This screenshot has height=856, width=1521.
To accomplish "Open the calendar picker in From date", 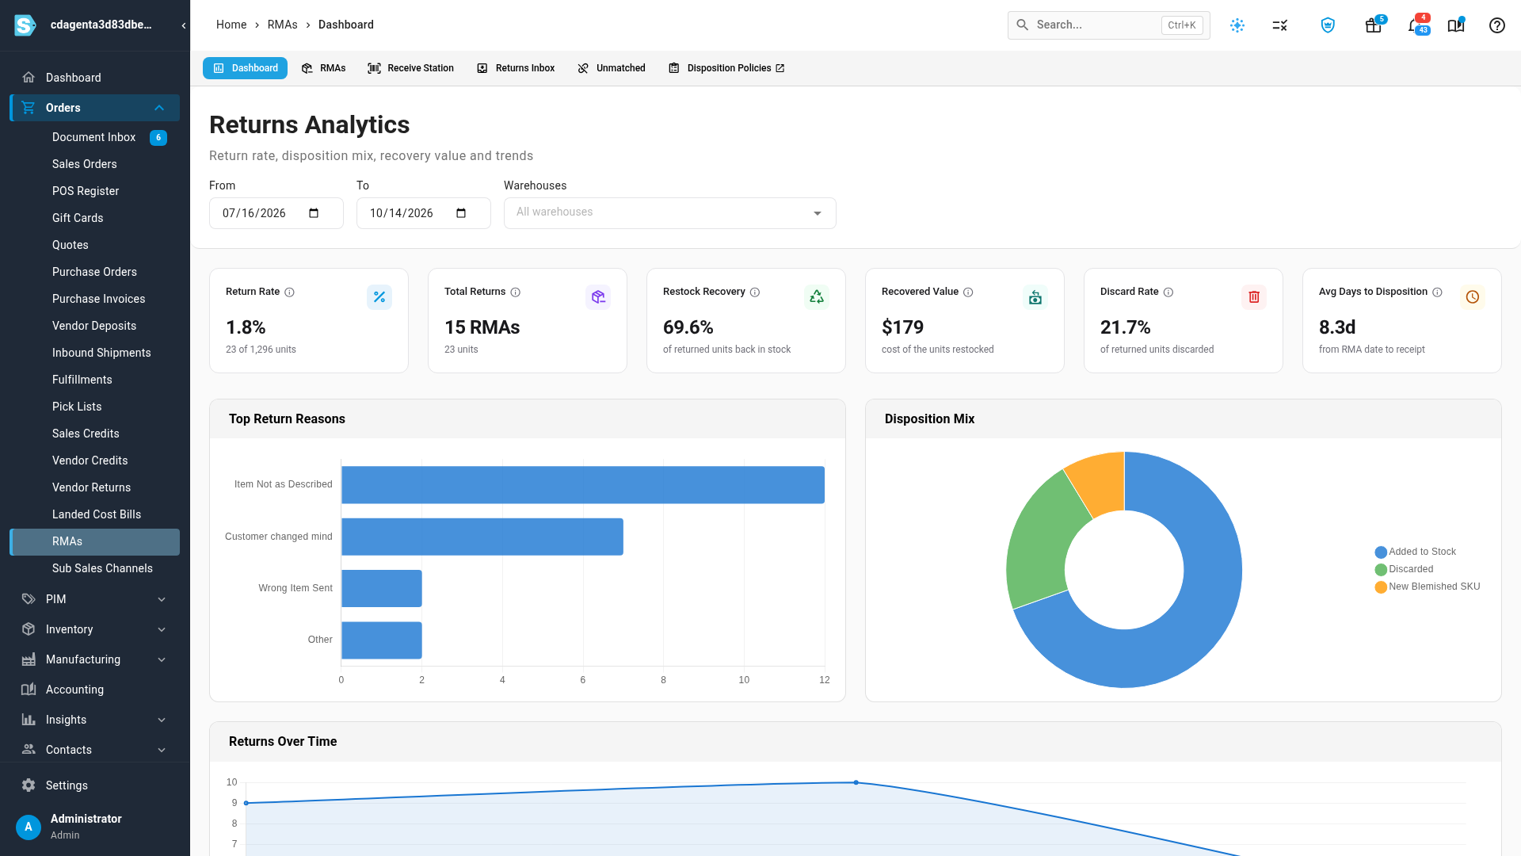I will (314, 213).
